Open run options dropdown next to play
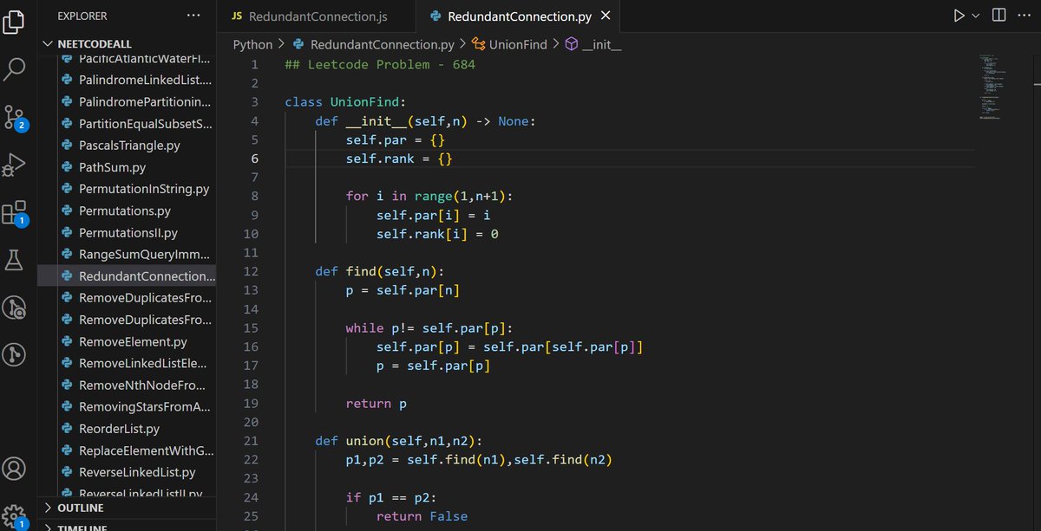This screenshot has width=1041, height=531. [x=975, y=16]
